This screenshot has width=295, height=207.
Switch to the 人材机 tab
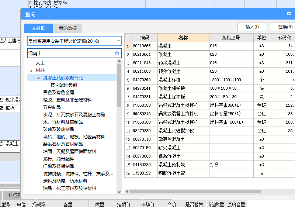[38, 28]
